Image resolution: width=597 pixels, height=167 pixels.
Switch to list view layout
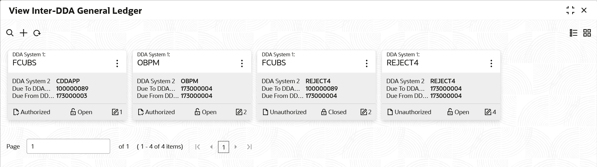tap(573, 33)
